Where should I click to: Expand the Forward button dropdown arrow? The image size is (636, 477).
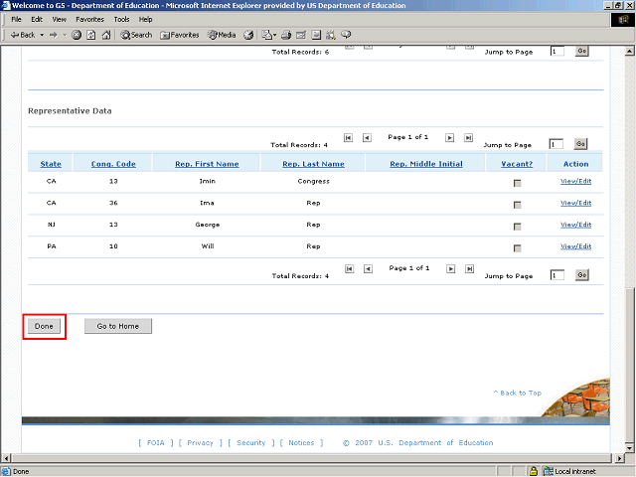(x=65, y=35)
